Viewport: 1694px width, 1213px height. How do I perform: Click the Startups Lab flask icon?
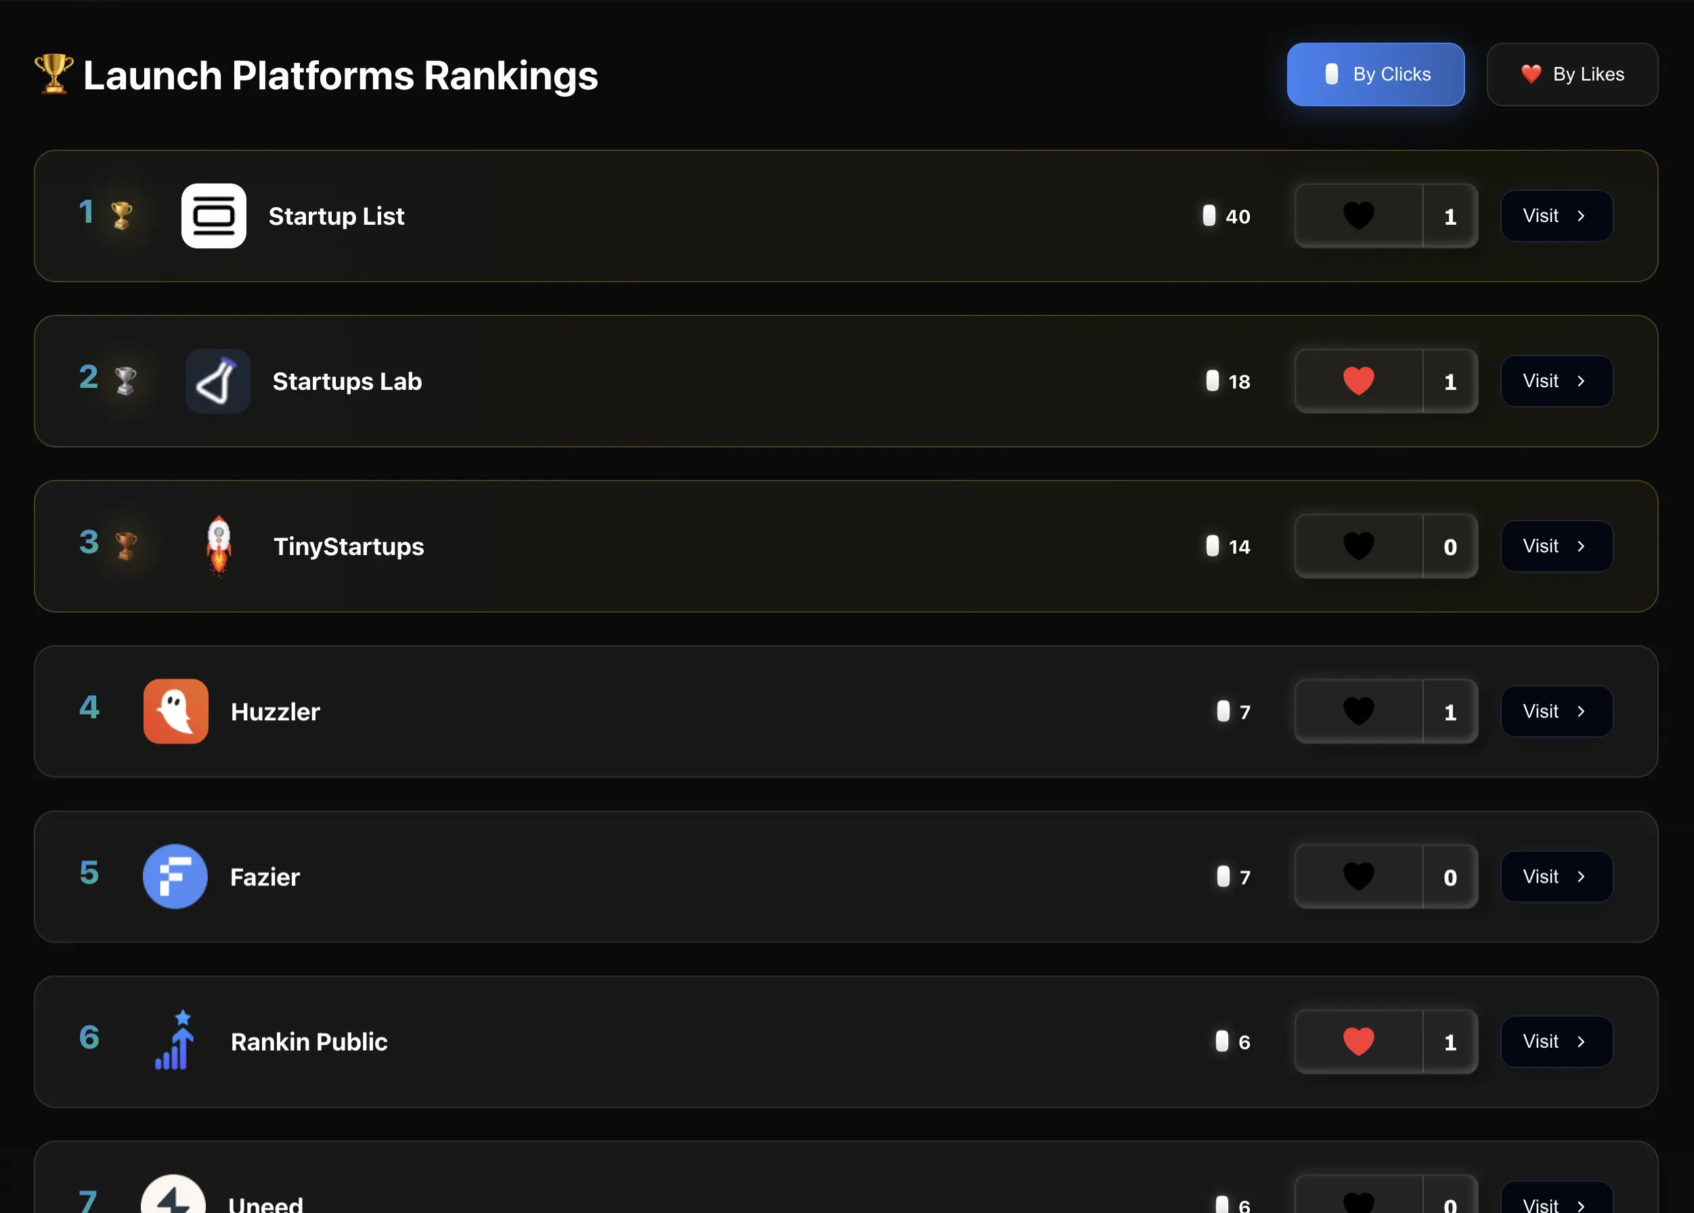(x=217, y=381)
